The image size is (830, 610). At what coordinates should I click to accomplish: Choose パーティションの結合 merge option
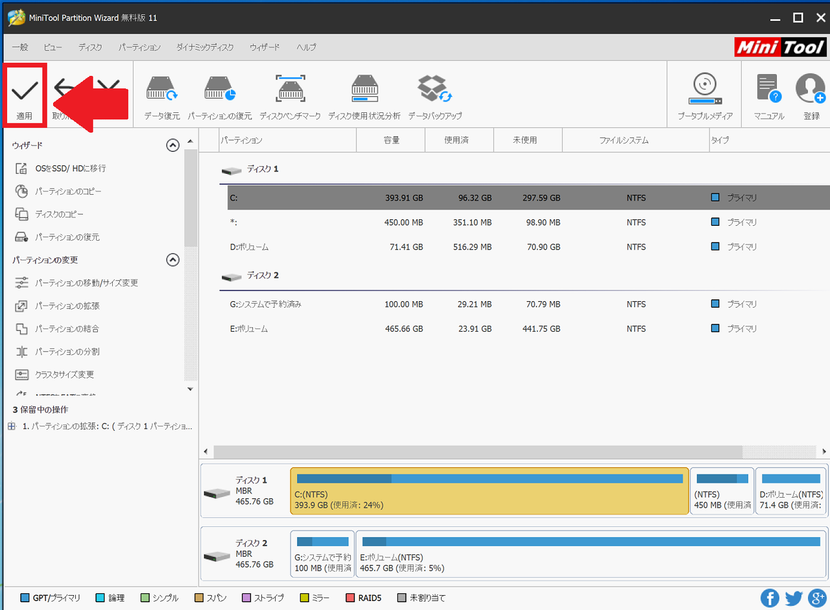tap(57, 328)
